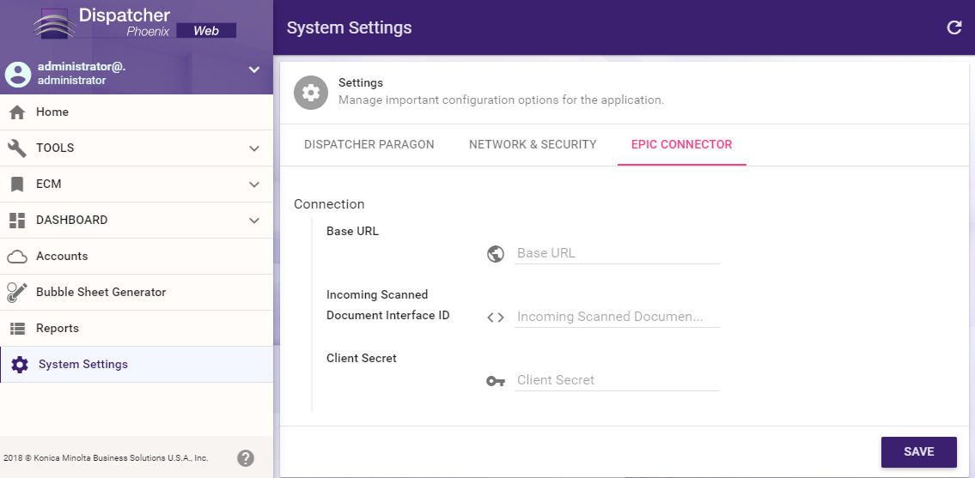The image size is (975, 478).
Task: Switch to the Dispatcher Paragon tab
Action: click(369, 145)
